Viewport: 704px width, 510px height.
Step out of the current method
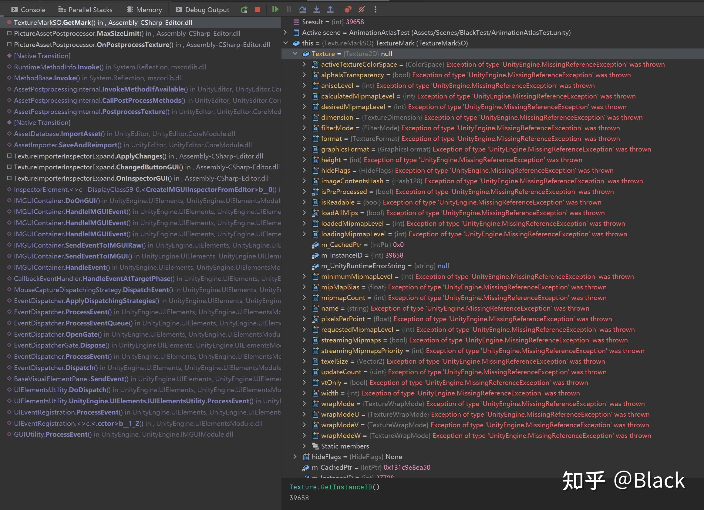(x=330, y=9)
